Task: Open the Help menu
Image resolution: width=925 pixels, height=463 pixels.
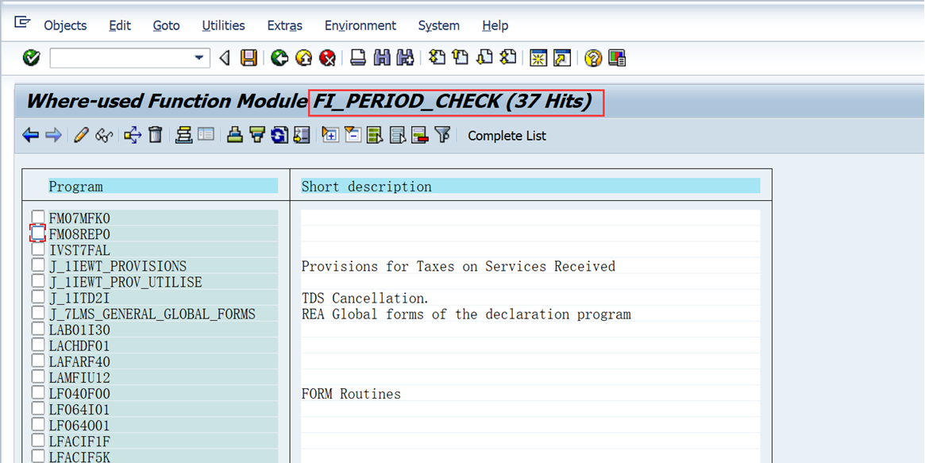Action: (495, 25)
